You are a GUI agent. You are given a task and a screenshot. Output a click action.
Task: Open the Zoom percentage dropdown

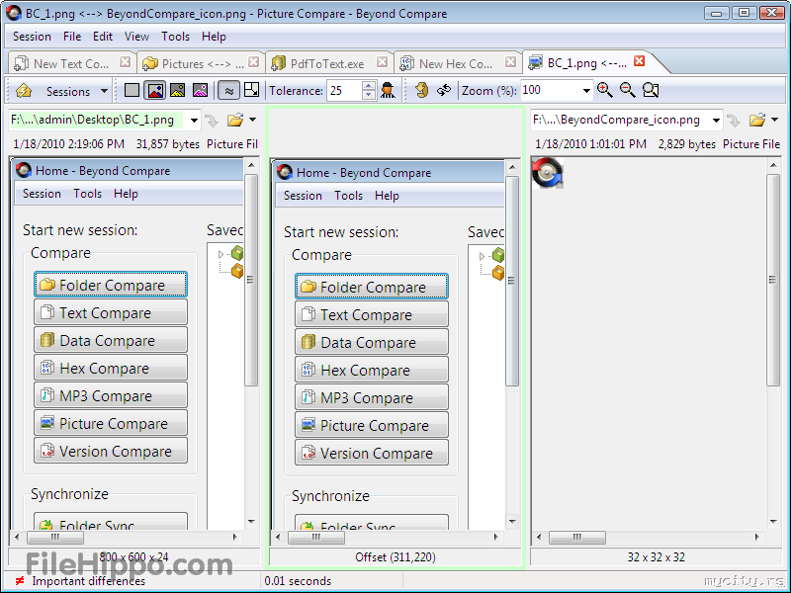tap(585, 91)
